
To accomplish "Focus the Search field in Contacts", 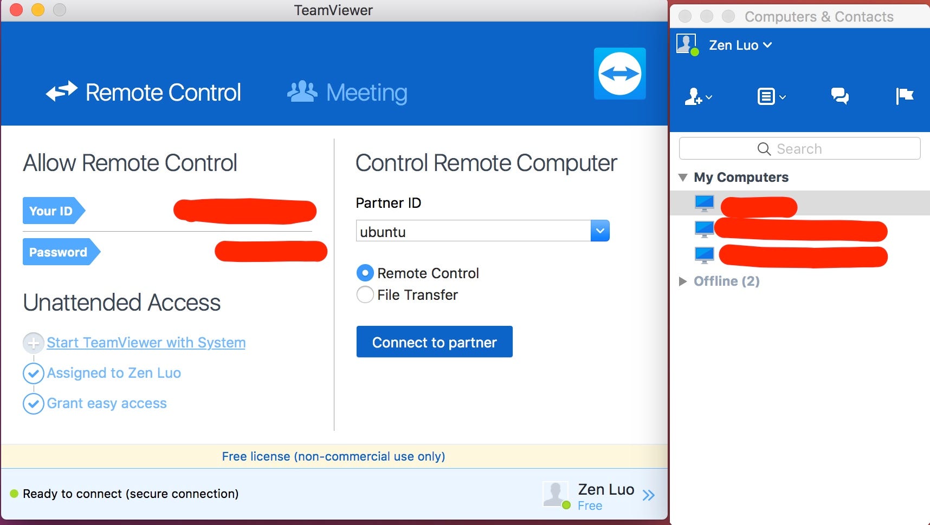I will click(799, 148).
